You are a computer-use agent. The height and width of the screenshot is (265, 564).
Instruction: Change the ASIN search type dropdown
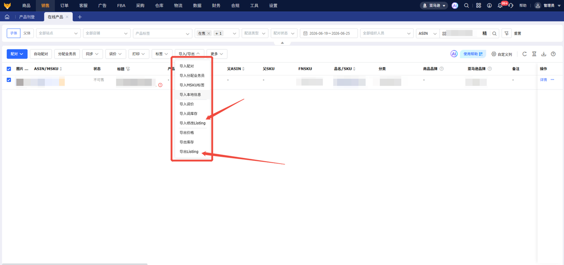pyautogui.click(x=427, y=34)
